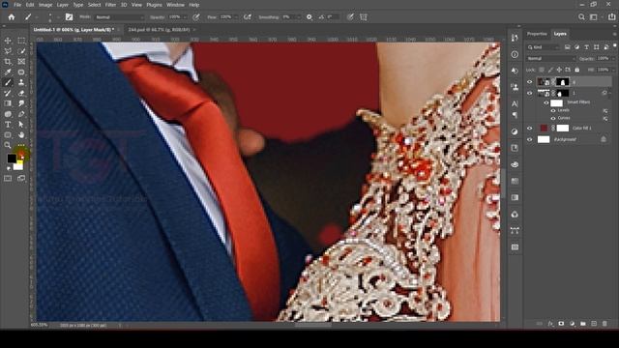
Task: Open the File menu
Action: [17, 5]
